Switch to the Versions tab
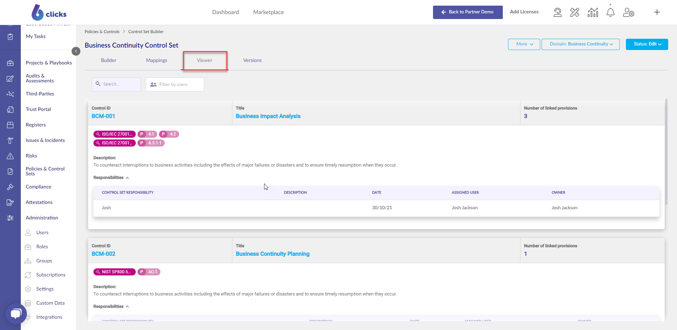 (252, 61)
